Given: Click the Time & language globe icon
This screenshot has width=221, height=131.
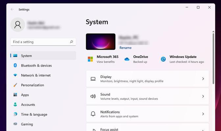Looking at the screenshot, I should [x=15, y=114].
